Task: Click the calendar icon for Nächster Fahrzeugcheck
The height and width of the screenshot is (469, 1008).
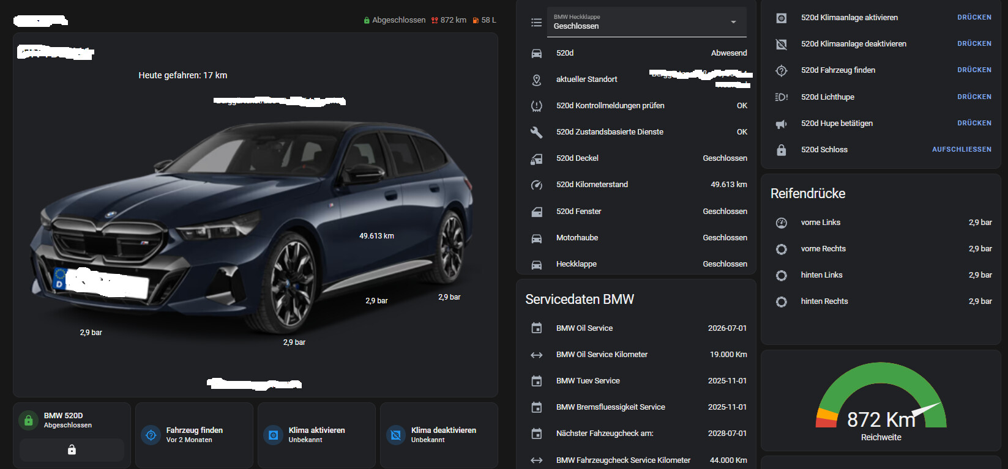Action: click(x=536, y=434)
